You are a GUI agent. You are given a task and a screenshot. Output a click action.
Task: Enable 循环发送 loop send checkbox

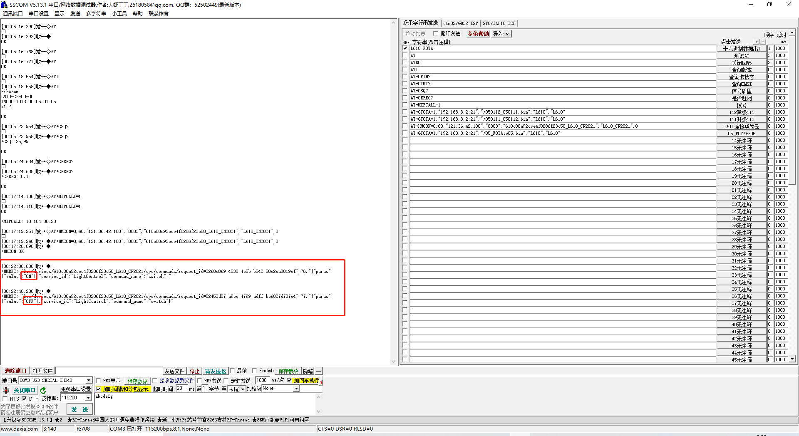[x=436, y=33]
